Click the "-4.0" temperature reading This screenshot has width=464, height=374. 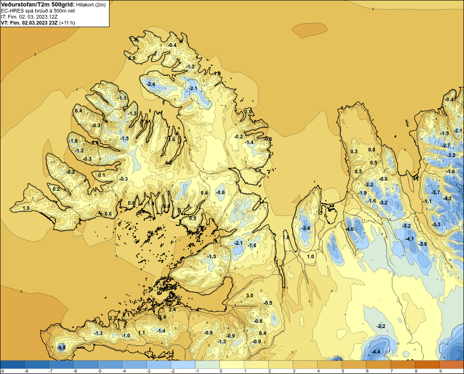pos(349,229)
